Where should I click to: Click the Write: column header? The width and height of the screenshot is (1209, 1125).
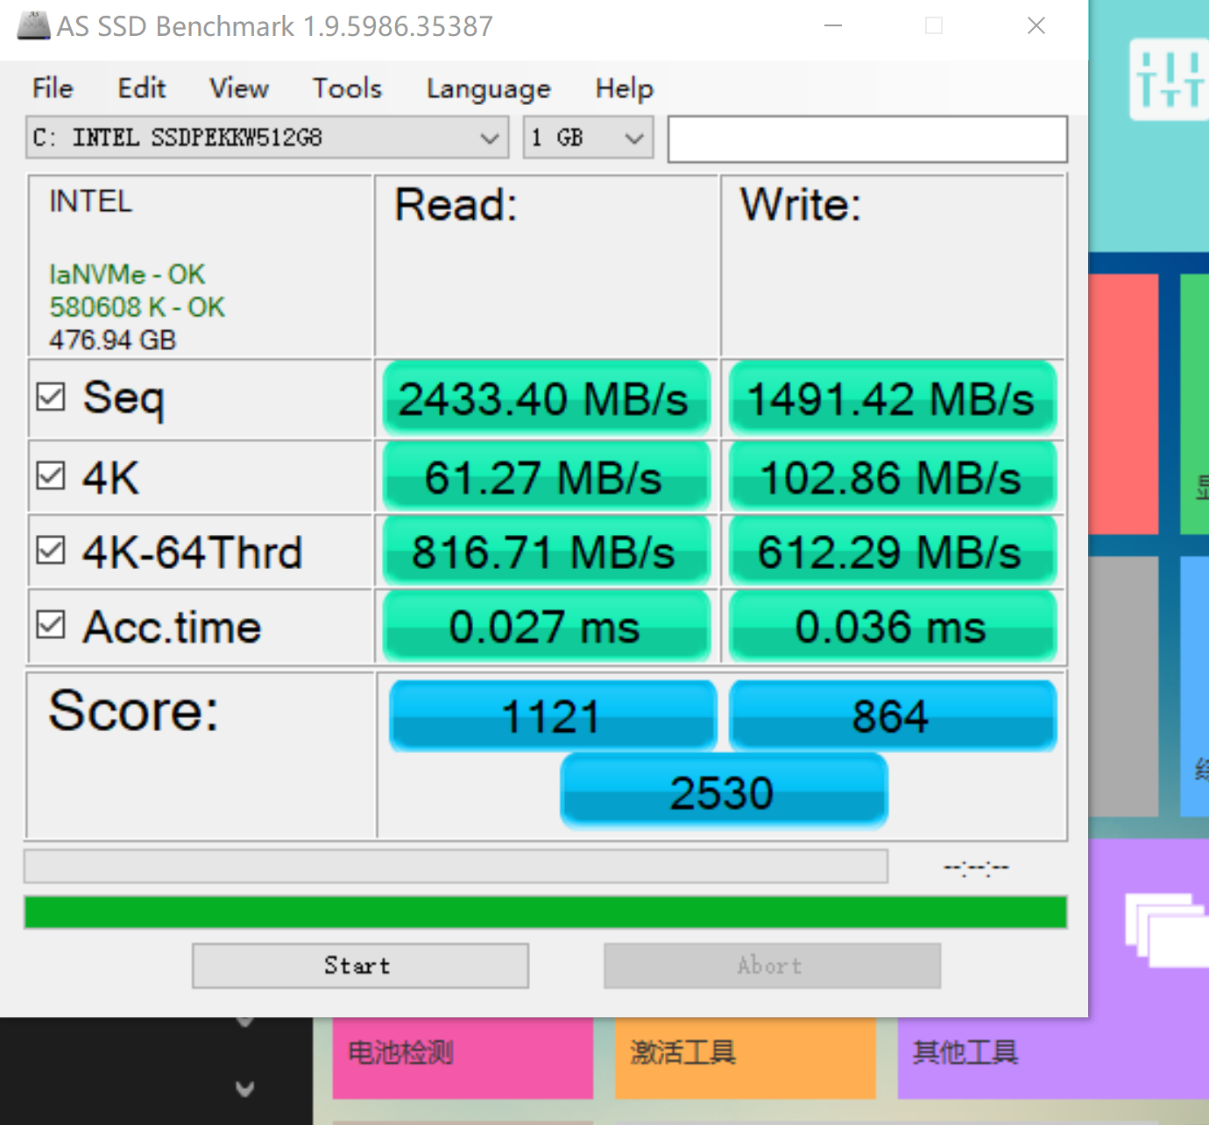click(x=801, y=205)
